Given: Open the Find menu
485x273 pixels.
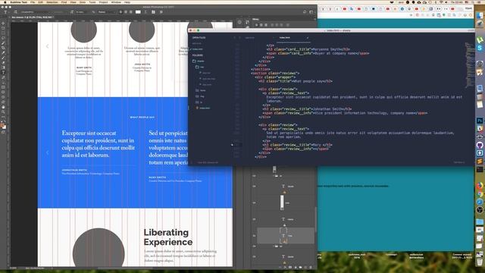Looking at the screenshot, I should 64,2.
